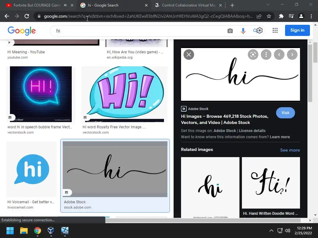The width and height of the screenshot is (318, 238).
Task: Visit the Adobe Stock page
Action: pyautogui.click(x=285, y=113)
